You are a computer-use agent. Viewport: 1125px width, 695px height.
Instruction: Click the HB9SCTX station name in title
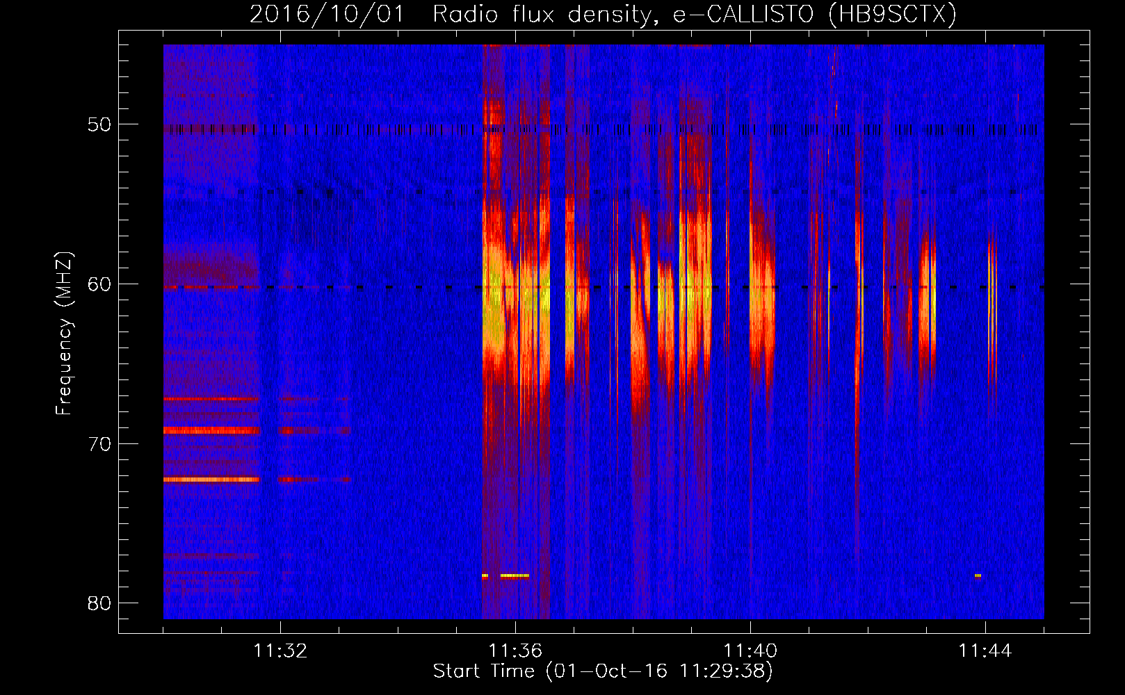pos(893,15)
